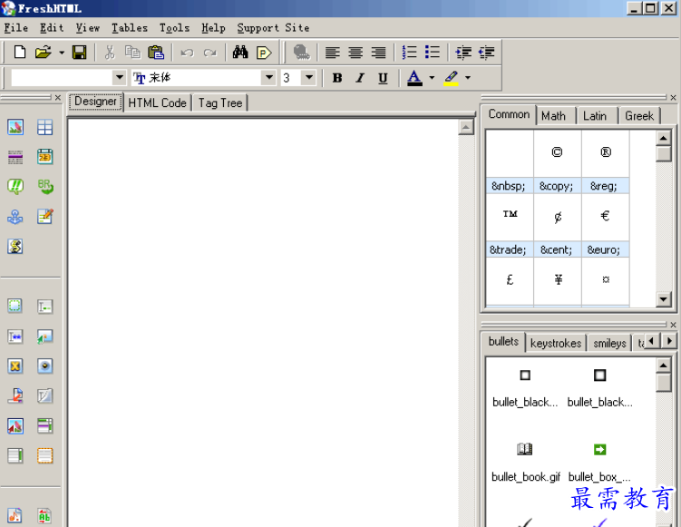Screen dimensions: 681x527
Task: Open the Edit menu
Action: point(52,28)
